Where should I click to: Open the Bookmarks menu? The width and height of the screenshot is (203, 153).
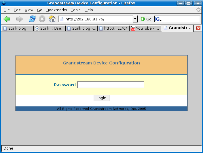[56, 10]
